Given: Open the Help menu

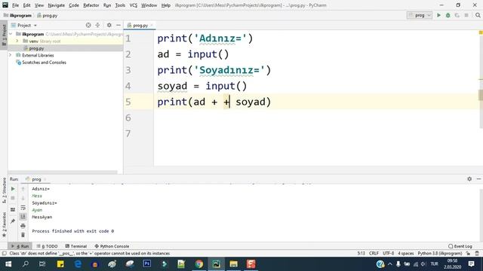Looking at the screenshot, I should coord(166,5).
